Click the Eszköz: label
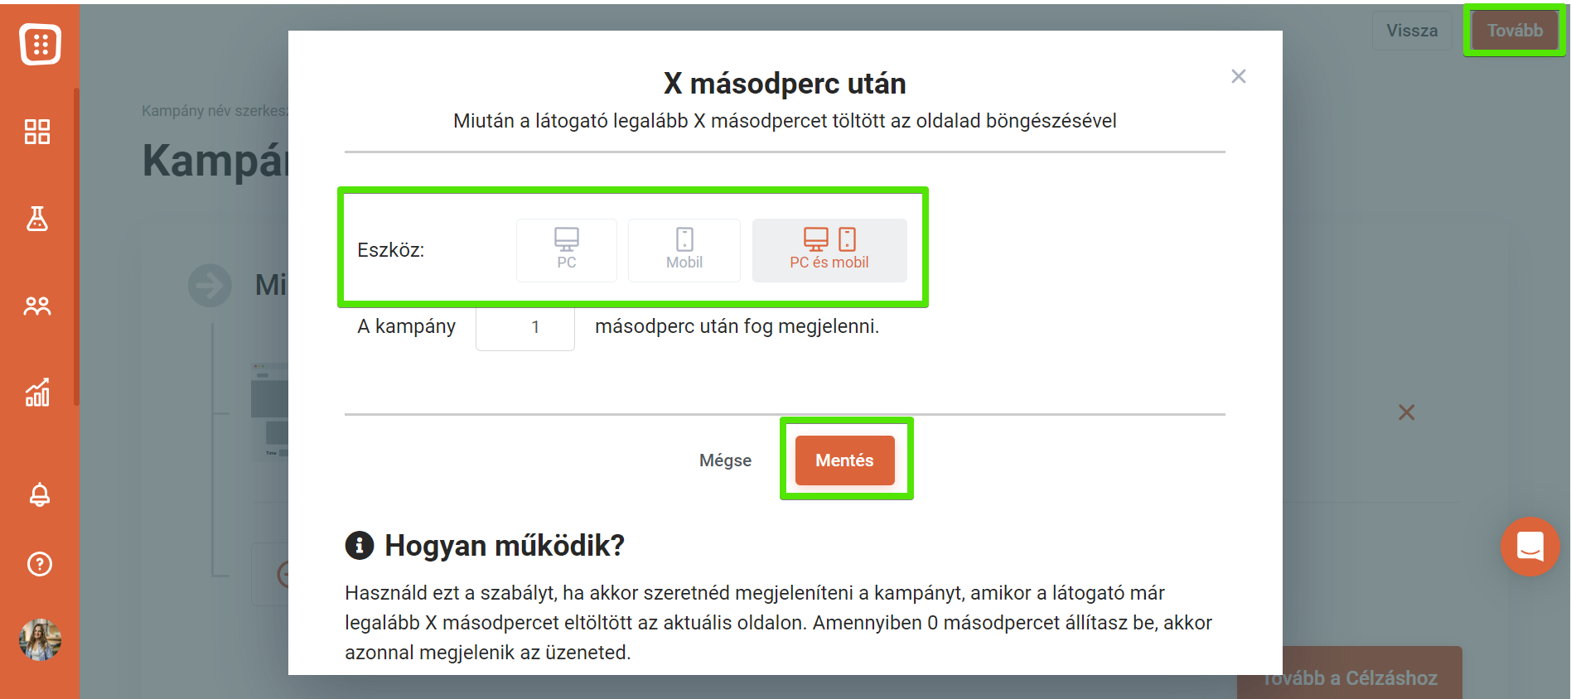 pyautogui.click(x=391, y=250)
